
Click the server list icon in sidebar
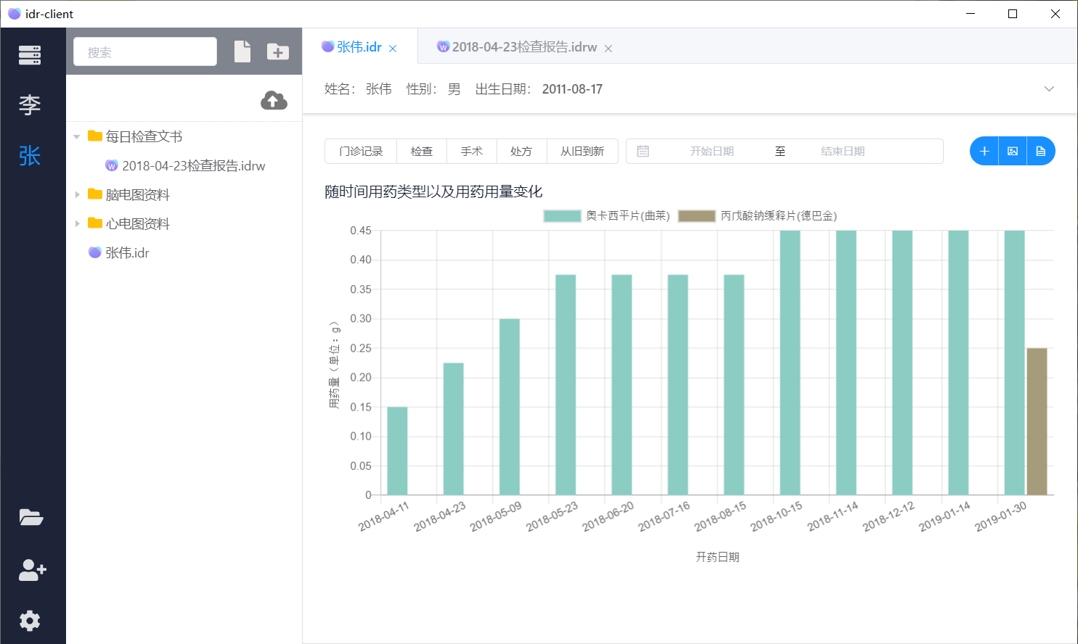tap(30, 55)
